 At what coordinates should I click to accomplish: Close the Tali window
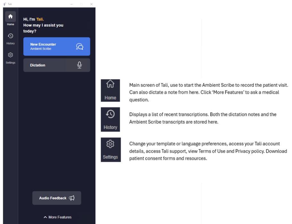91,4
